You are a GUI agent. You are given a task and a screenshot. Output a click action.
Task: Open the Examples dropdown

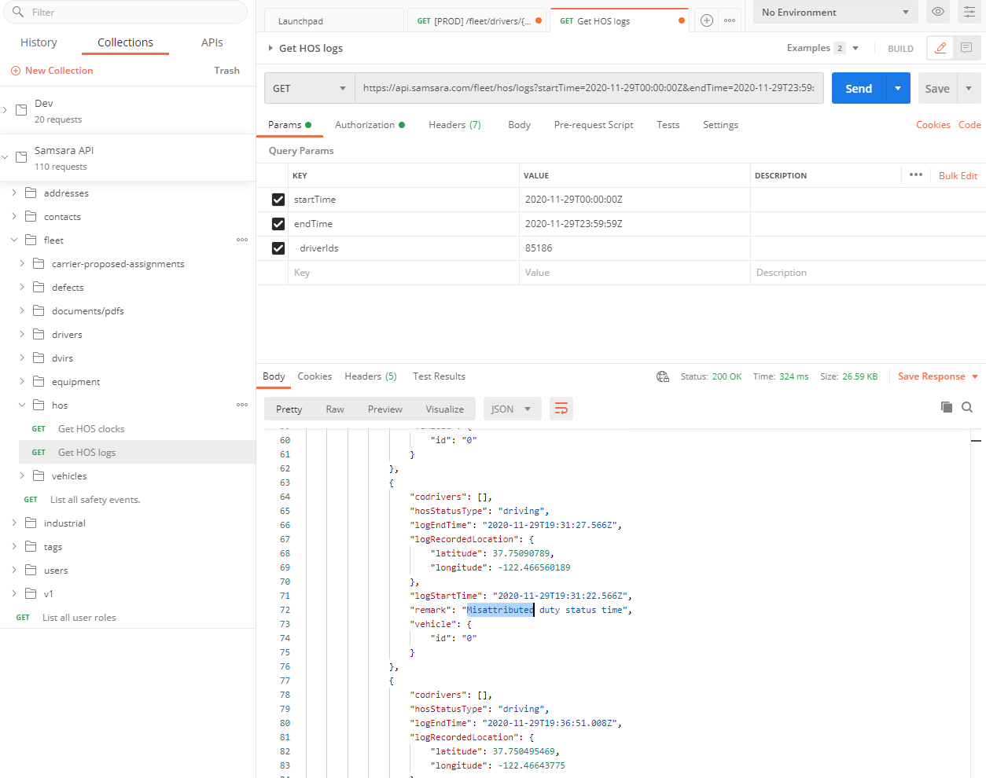tap(821, 48)
